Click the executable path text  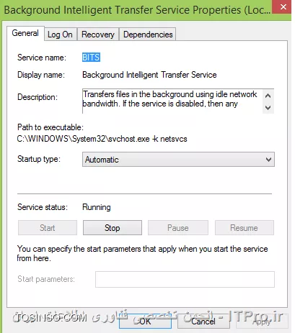[102, 139]
